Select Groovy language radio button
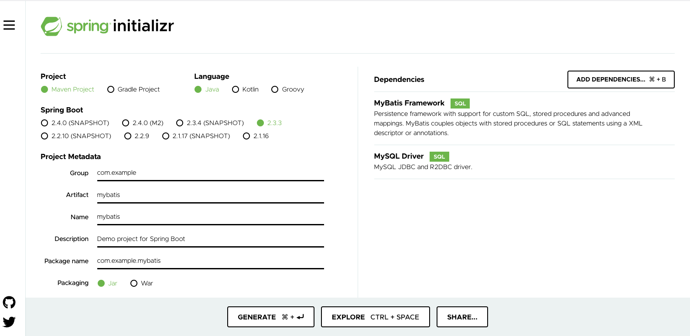Screen dimensions: 690x336 coord(275,89)
